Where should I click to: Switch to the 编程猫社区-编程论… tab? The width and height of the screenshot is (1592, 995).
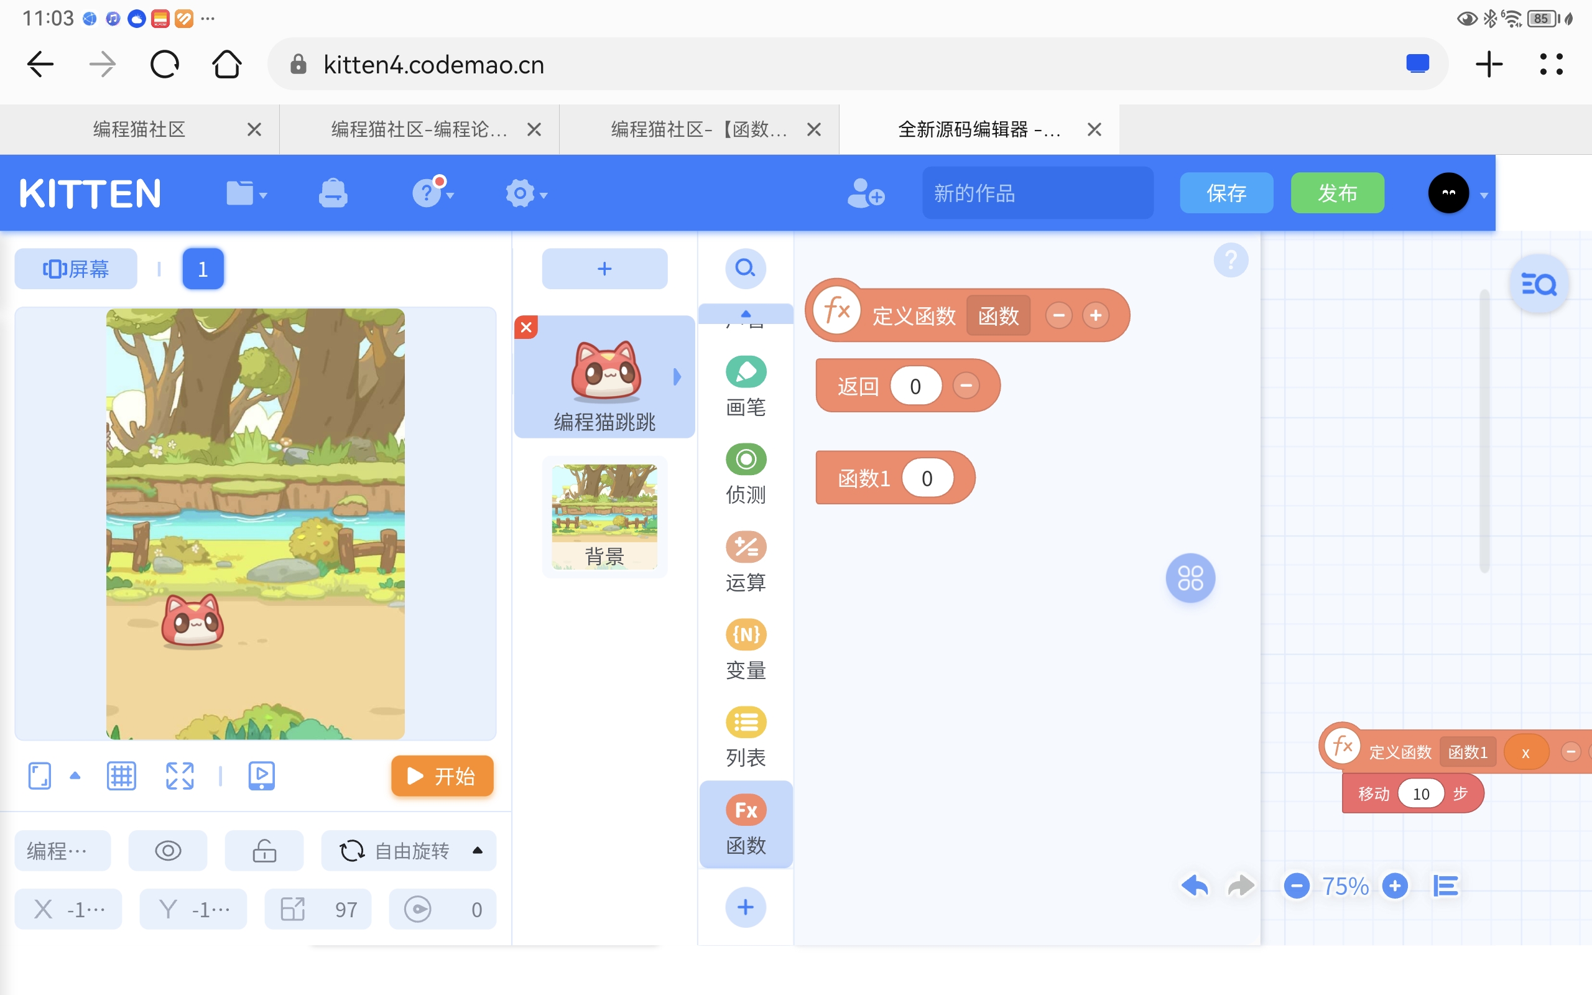tap(419, 129)
